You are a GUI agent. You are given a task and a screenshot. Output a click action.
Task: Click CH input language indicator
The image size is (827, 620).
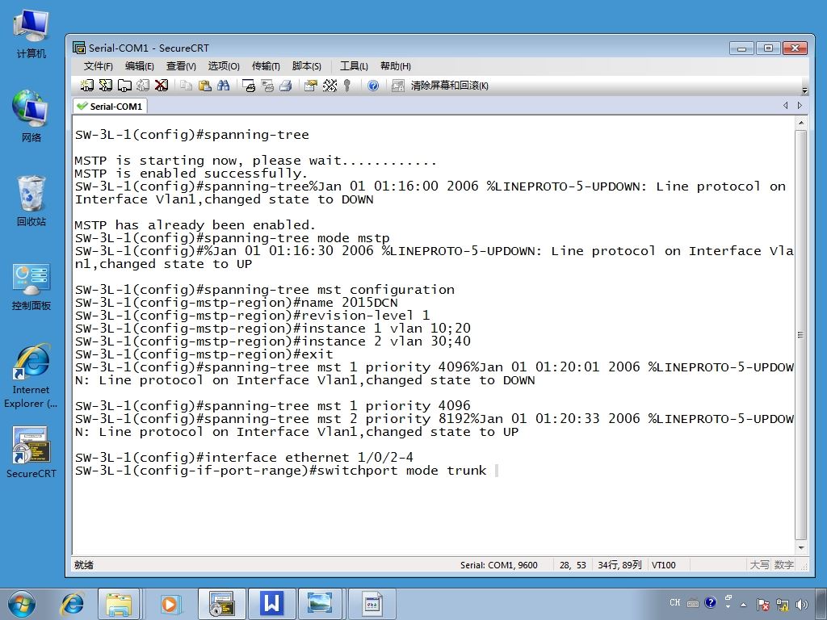(675, 602)
